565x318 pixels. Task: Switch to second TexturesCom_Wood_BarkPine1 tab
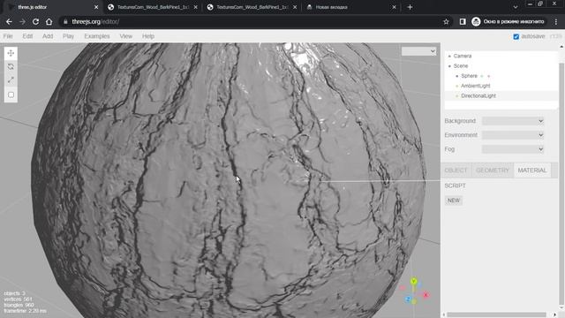tap(252, 7)
